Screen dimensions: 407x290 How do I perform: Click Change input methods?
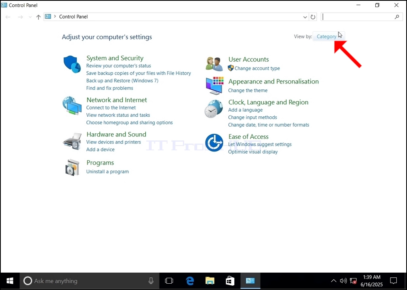pos(252,118)
